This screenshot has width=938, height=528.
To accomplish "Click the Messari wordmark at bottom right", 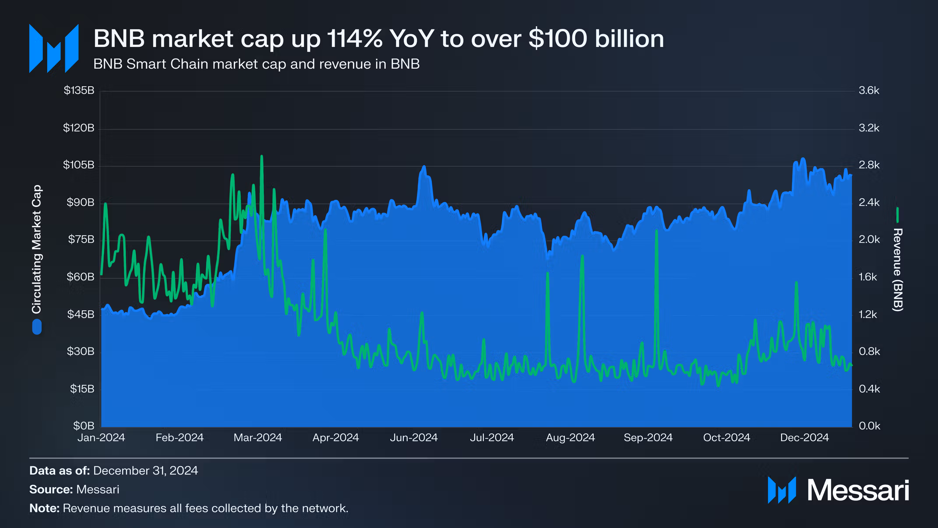I will [x=858, y=490].
